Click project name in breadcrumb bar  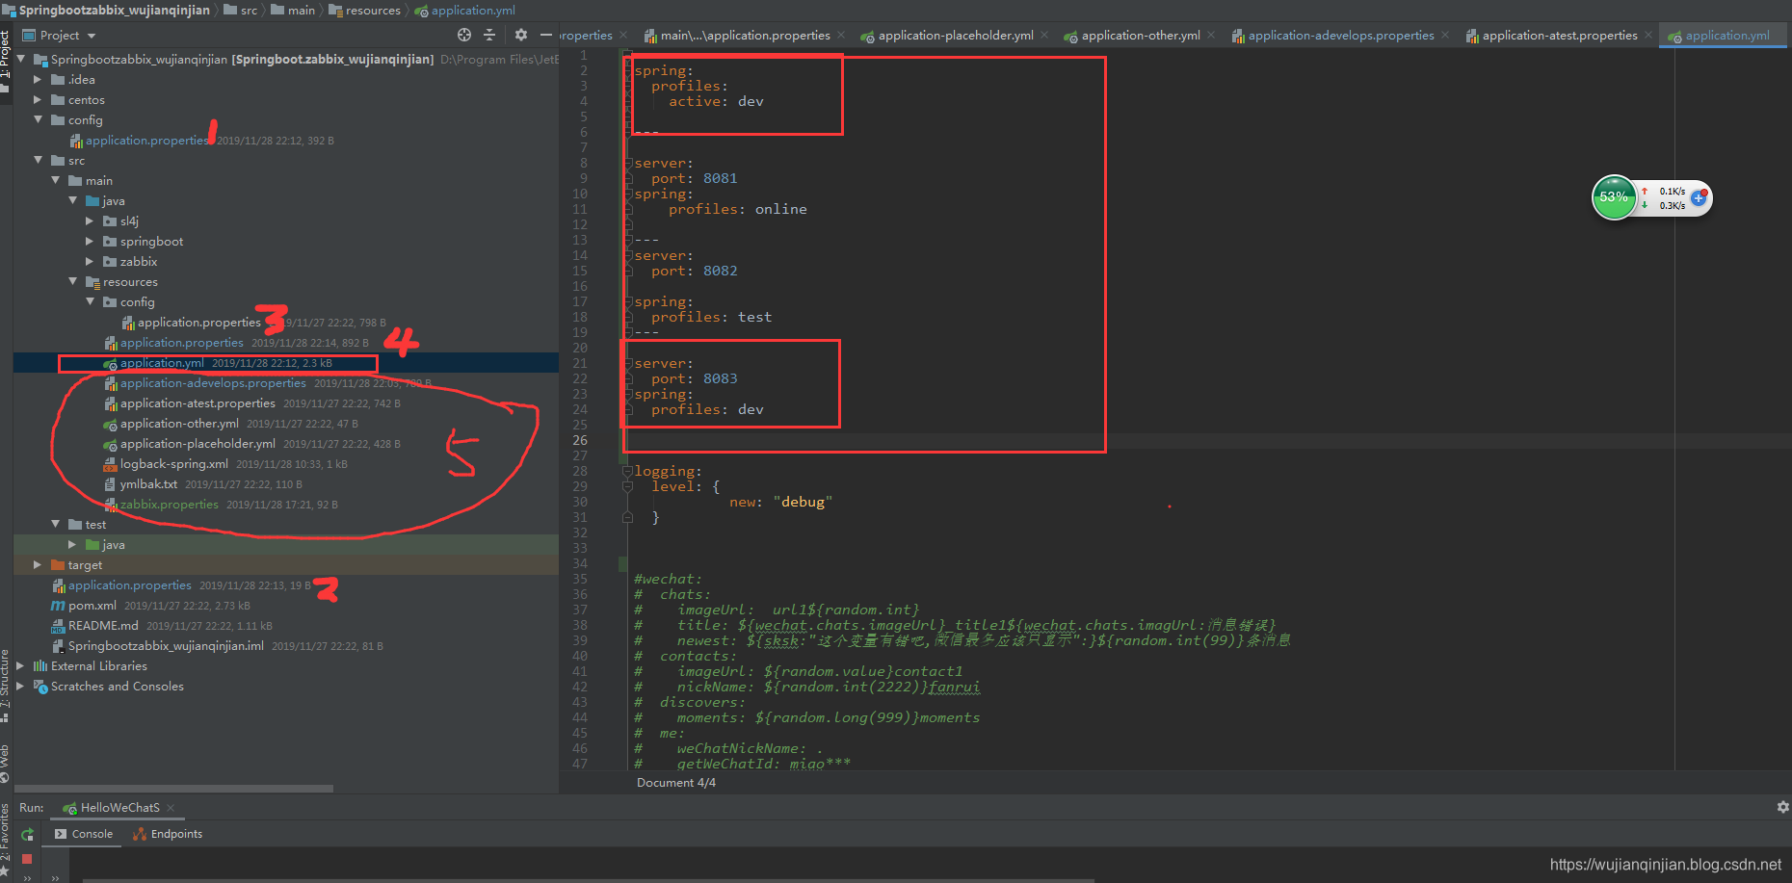pyautogui.click(x=114, y=10)
